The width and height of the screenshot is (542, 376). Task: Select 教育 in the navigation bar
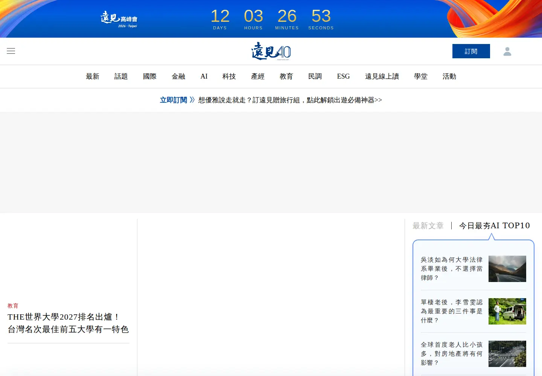coord(286,76)
